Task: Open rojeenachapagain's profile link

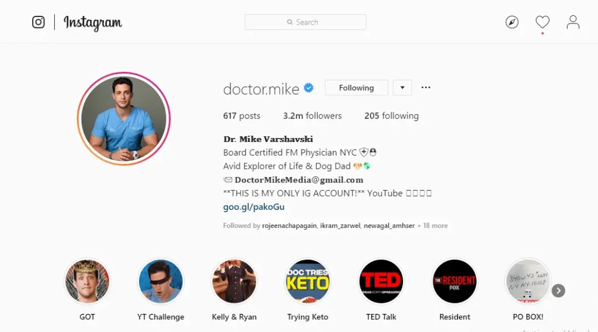Action: click(x=289, y=226)
